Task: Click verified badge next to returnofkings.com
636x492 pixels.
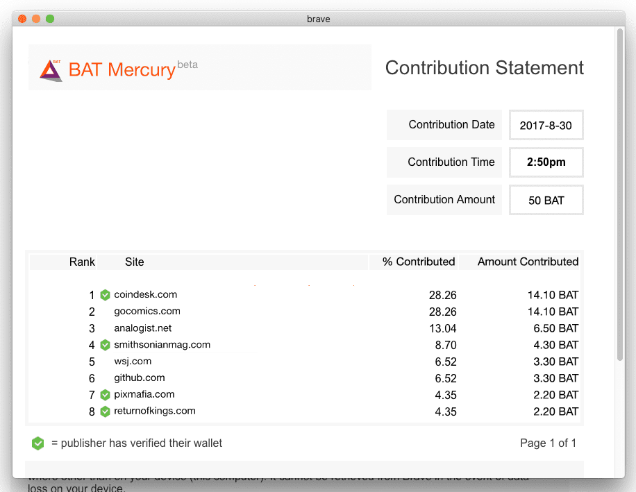Action: point(105,412)
